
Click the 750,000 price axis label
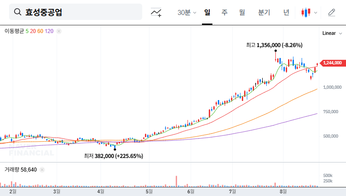(331, 112)
